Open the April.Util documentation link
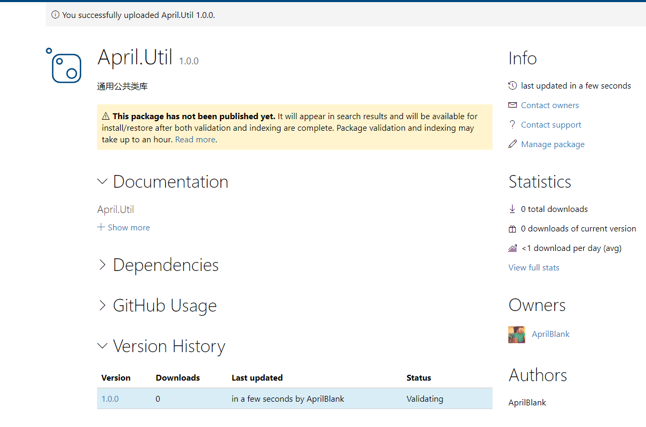This screenshot has width=646, height=427. (115, 209)
